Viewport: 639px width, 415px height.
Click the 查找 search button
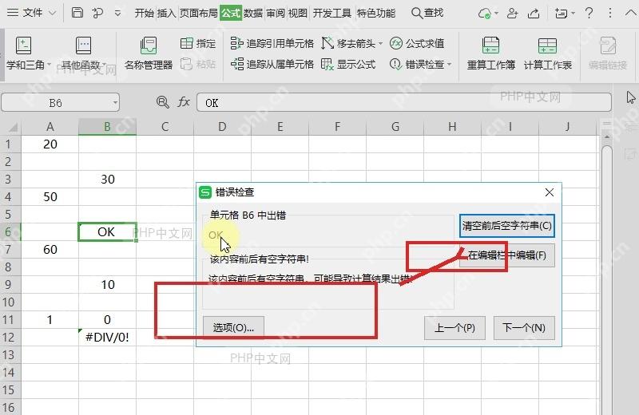click(x=427, y=13)
